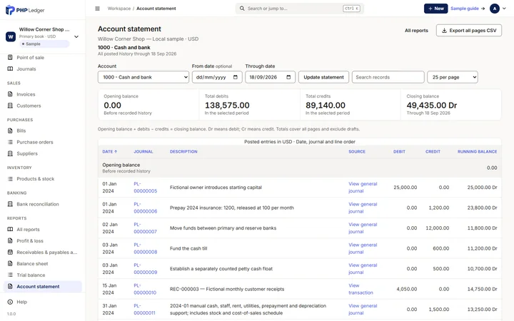Click the All reports link beside Export all pages CSV

click(x=416, y=30)
